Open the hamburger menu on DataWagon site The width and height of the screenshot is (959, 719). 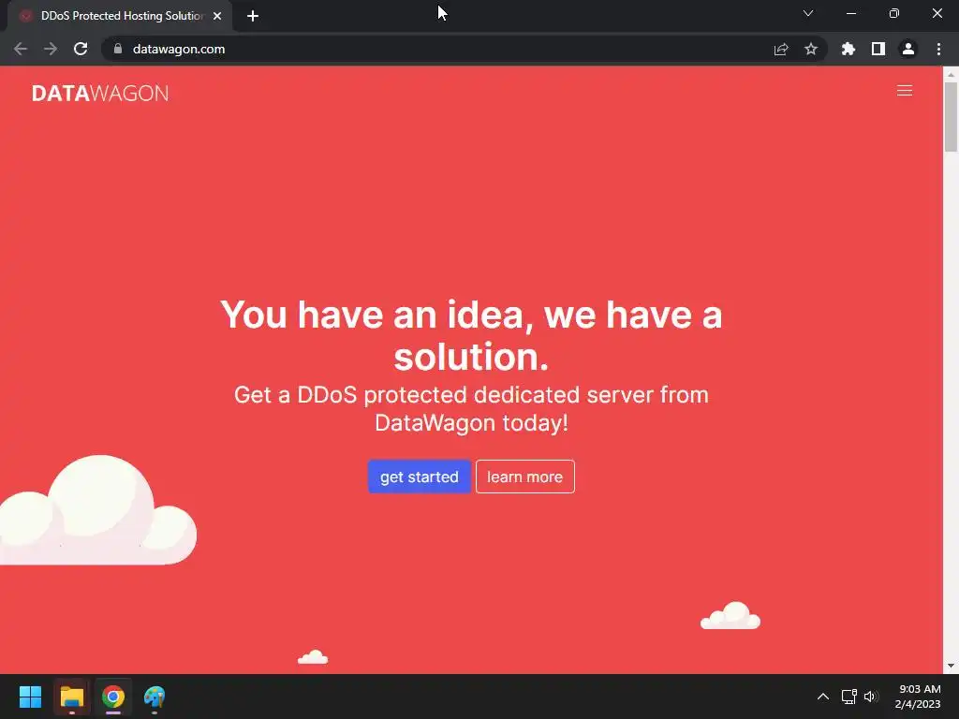coord(904,91)
